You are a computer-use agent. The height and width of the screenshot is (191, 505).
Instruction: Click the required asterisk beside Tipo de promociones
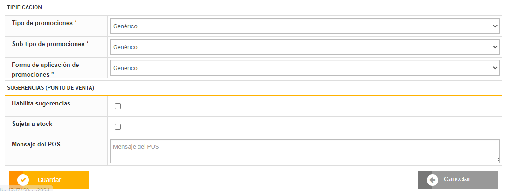click(x=76, y=23)
